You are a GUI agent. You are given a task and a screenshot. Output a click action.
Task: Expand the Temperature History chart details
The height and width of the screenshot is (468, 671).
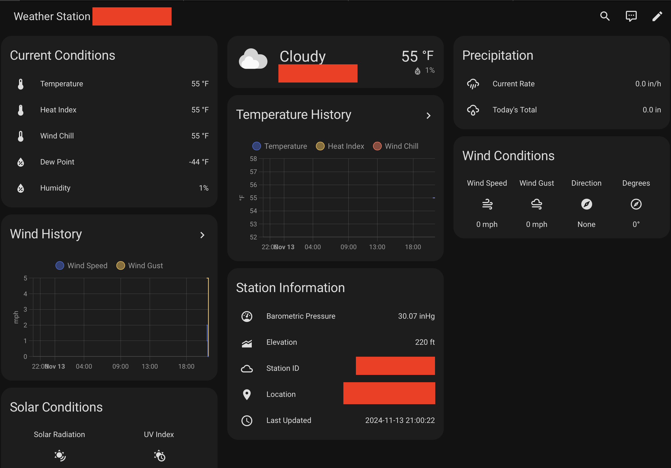point(428,116)
